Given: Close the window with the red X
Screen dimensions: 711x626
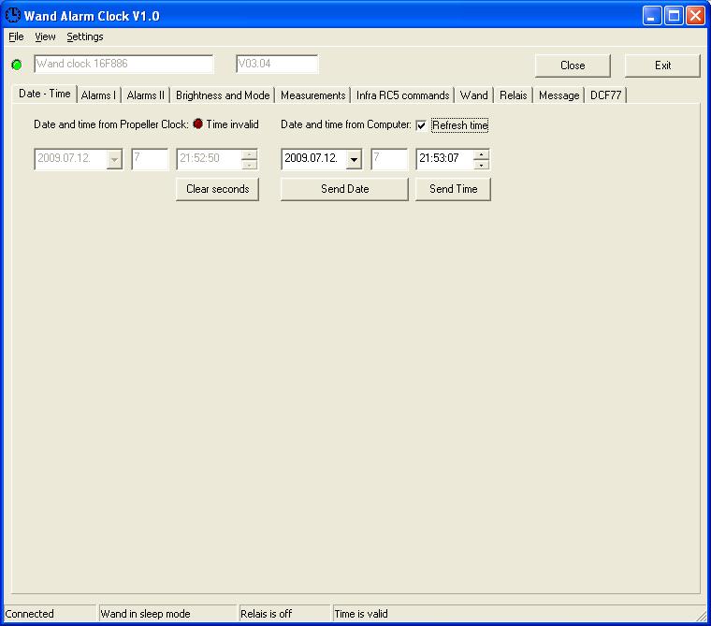Looking at the screenshot, I should (695, 16).
